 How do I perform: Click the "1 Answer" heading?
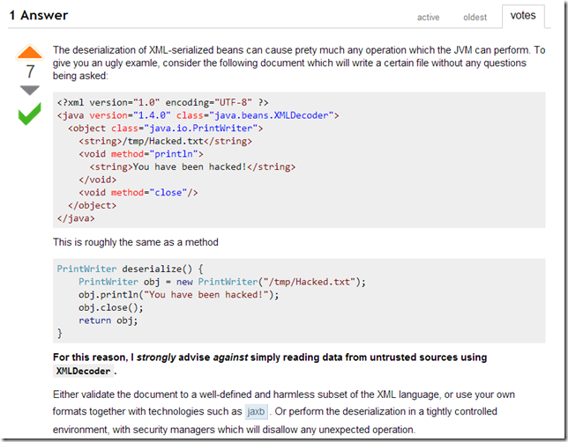click(39, 16)
